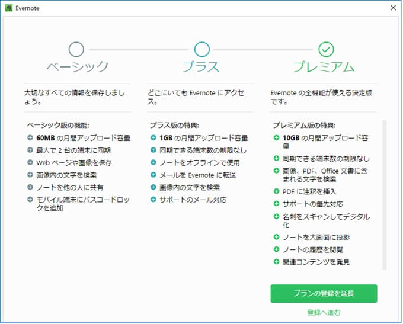Click plus icon beside ノートを大画面に投影
Image resolution: width=403 pixels, height=324 pixels.
(x=276, y=237)
